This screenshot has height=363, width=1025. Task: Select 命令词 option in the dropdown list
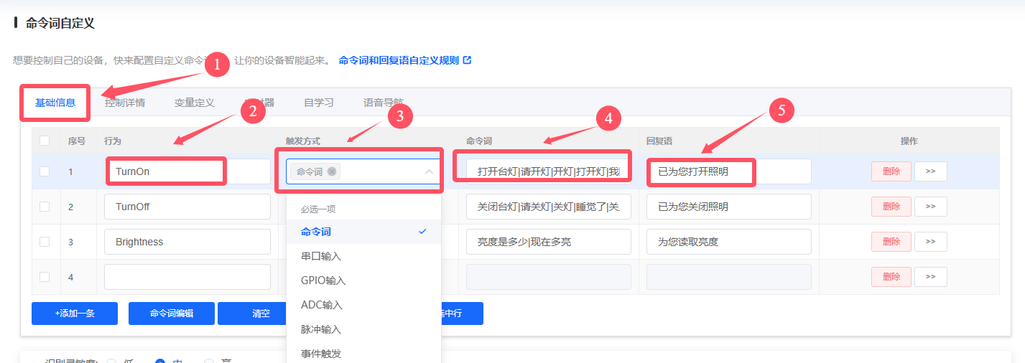tap(363, 232)
